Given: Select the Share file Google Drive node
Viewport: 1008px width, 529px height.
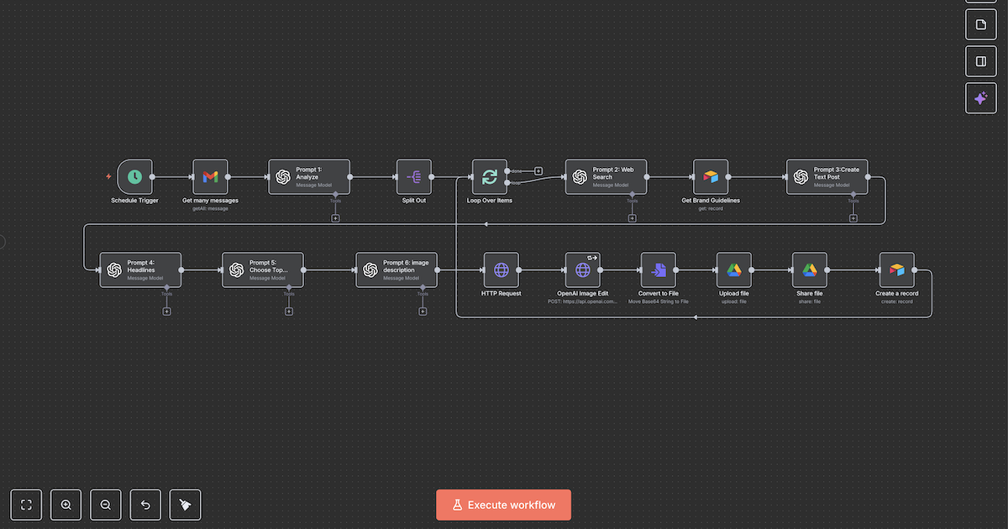Looking at the screenshot, I should click(x=810, y=270).
